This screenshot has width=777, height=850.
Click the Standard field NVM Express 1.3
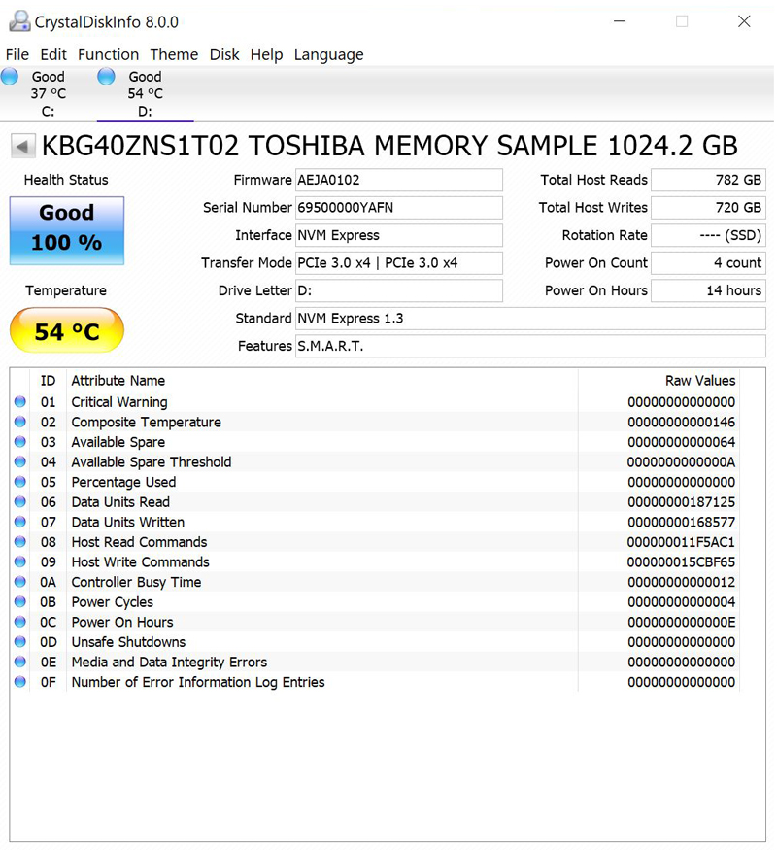(530, 319)
